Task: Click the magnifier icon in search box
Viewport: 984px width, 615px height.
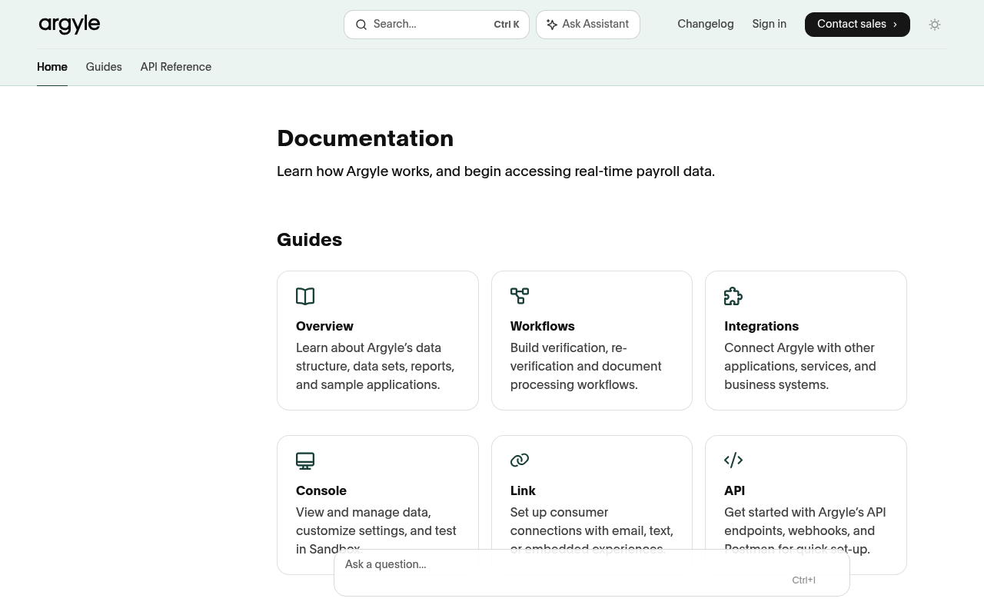Action: [361, 25]
